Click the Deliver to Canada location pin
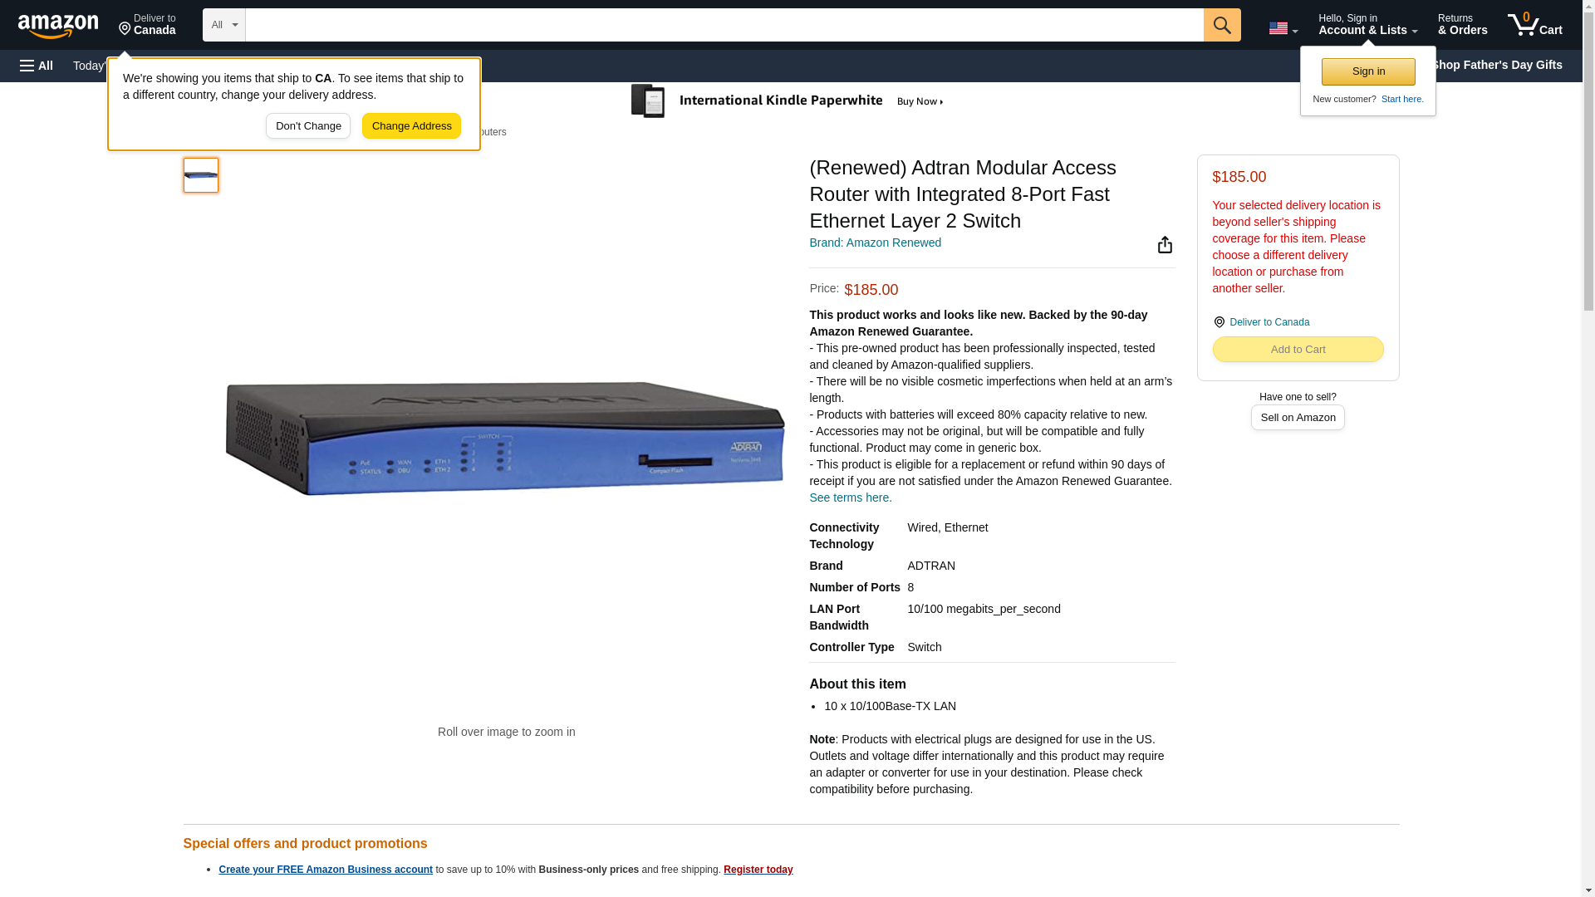Image resolution: width=1595 pixels, height=897 pixels. coord(147,24)
